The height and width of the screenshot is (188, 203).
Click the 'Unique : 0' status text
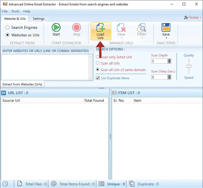pos(116,184)
